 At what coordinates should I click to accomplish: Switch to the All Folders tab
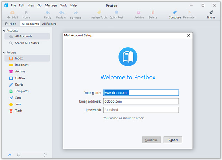tap(49, 24)
